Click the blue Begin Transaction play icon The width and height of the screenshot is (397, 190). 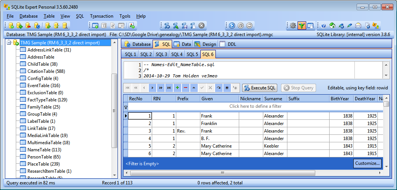click(232, 26)
